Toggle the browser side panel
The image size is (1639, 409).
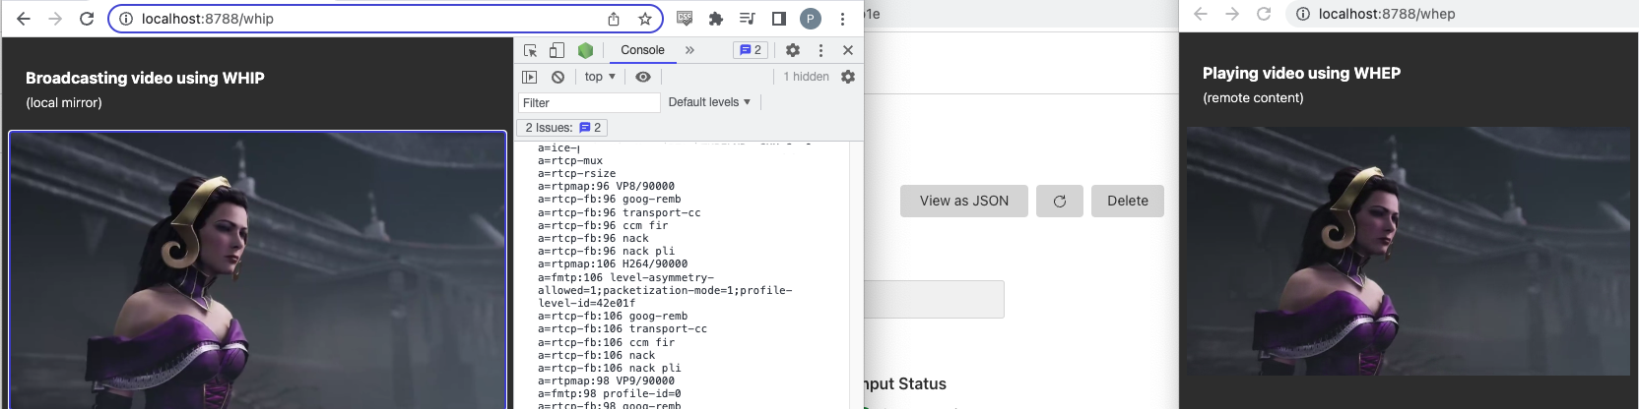point(778,19)
